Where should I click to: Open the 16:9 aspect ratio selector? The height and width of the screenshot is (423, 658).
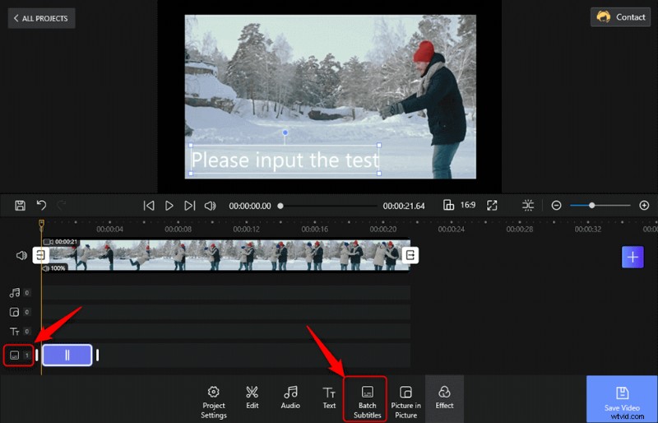[459, 205]
